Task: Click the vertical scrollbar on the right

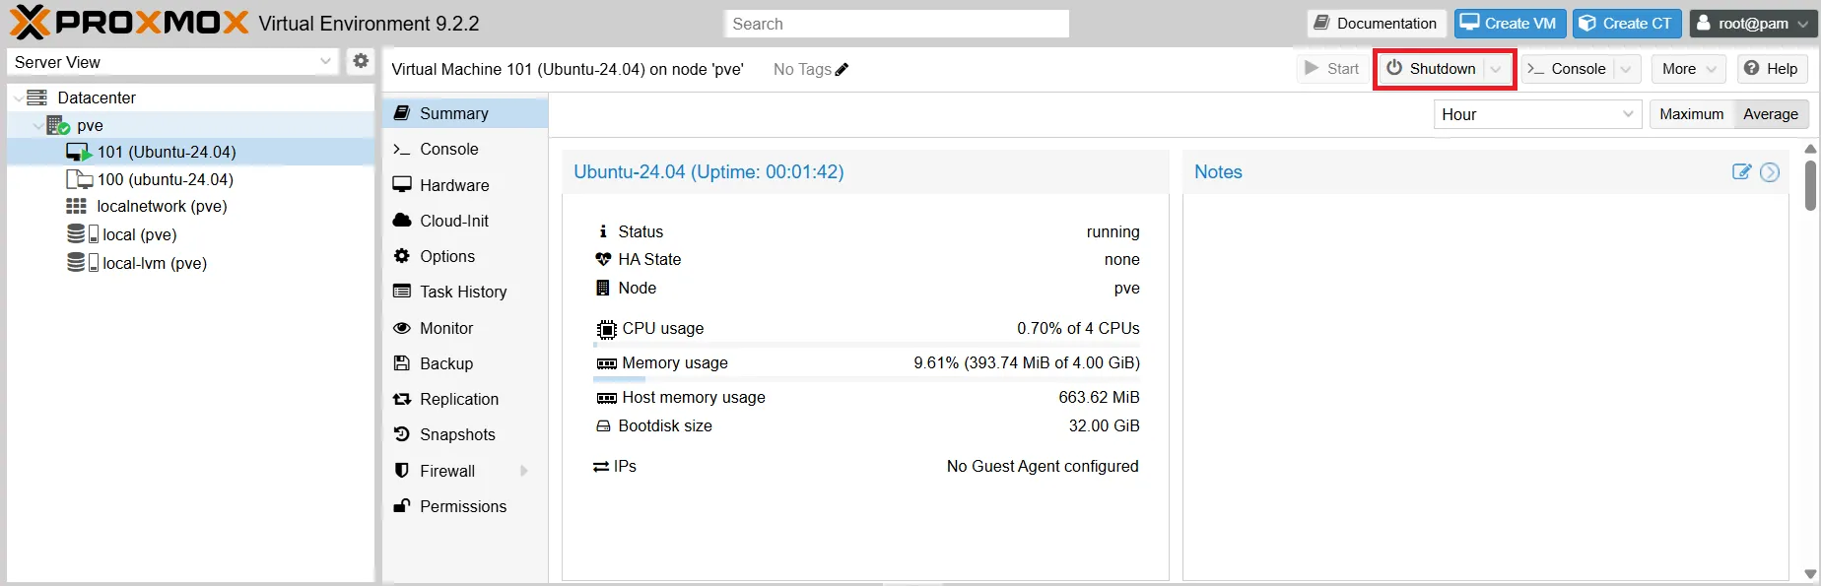Action: coord(1810,184)
